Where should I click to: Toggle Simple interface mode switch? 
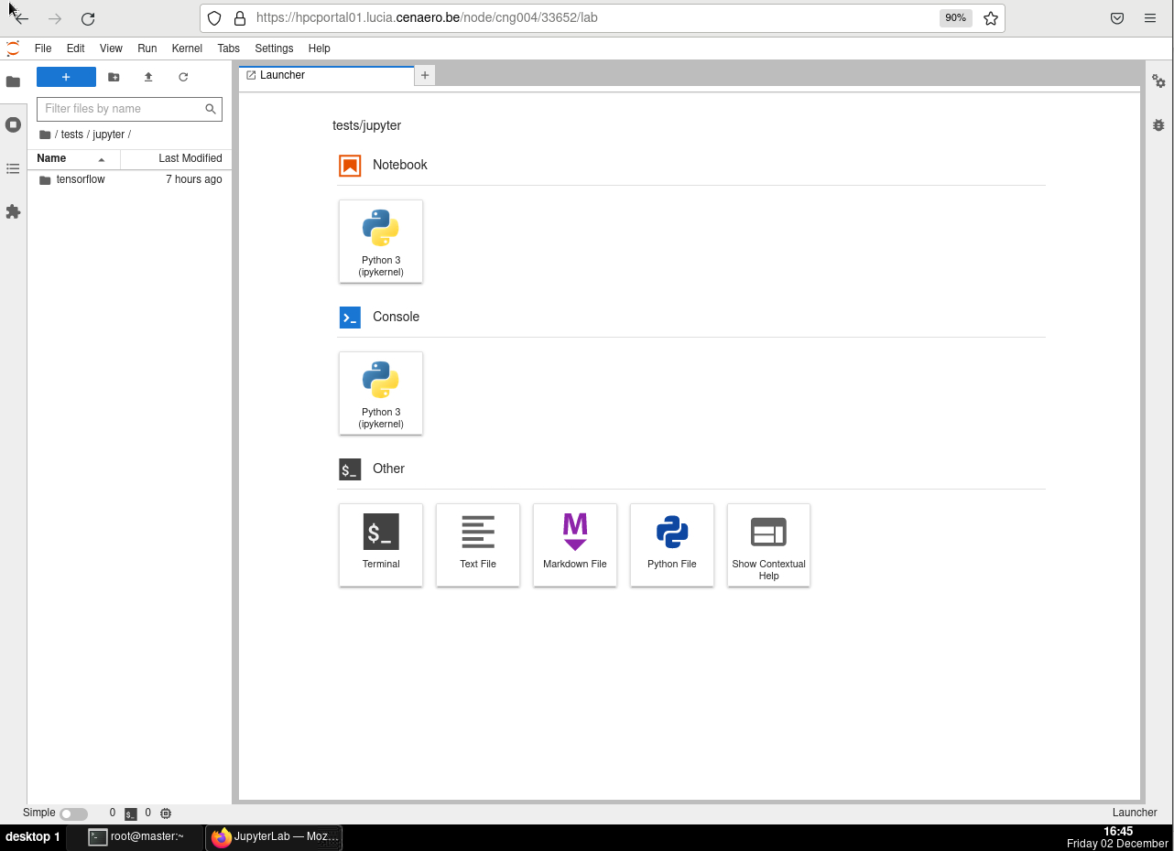point(73,813)
